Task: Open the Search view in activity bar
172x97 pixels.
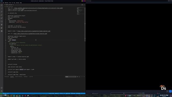Action: tap(2, 8)
